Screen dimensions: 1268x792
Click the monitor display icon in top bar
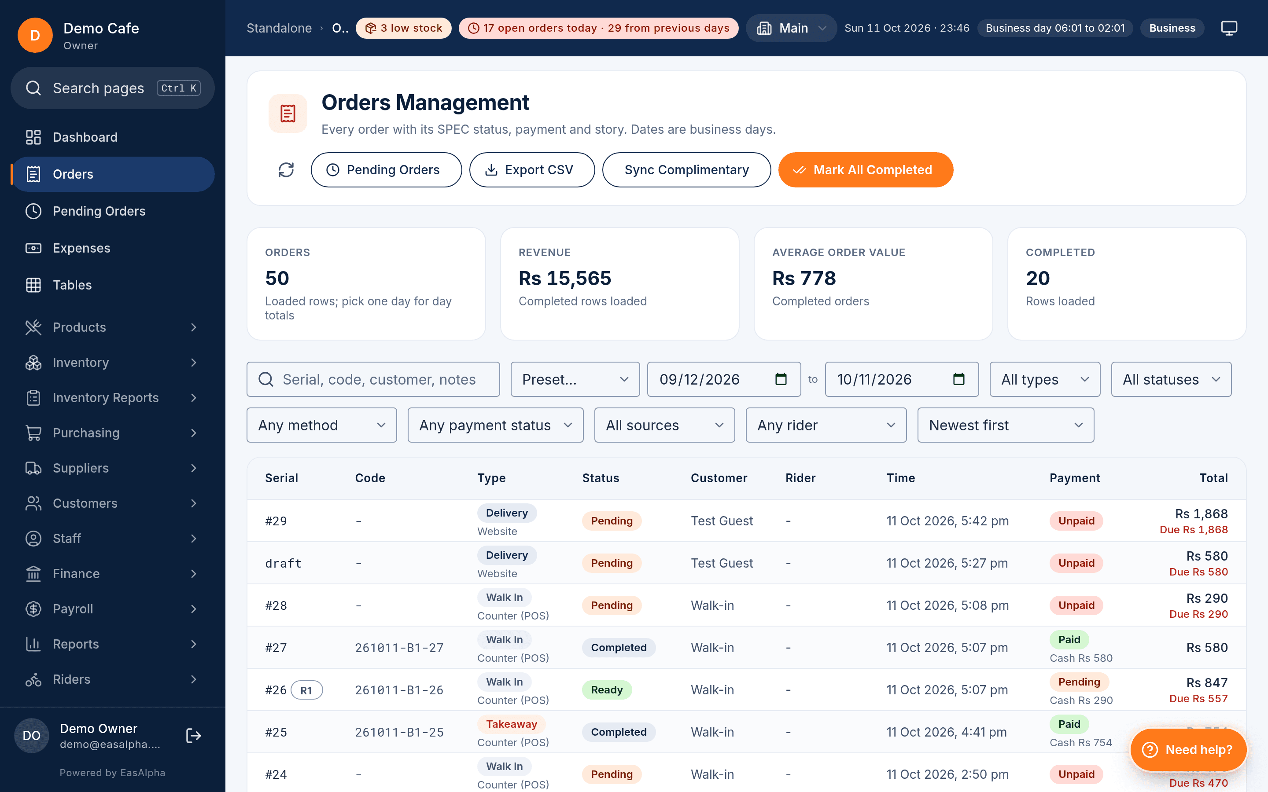(1229, 28)
